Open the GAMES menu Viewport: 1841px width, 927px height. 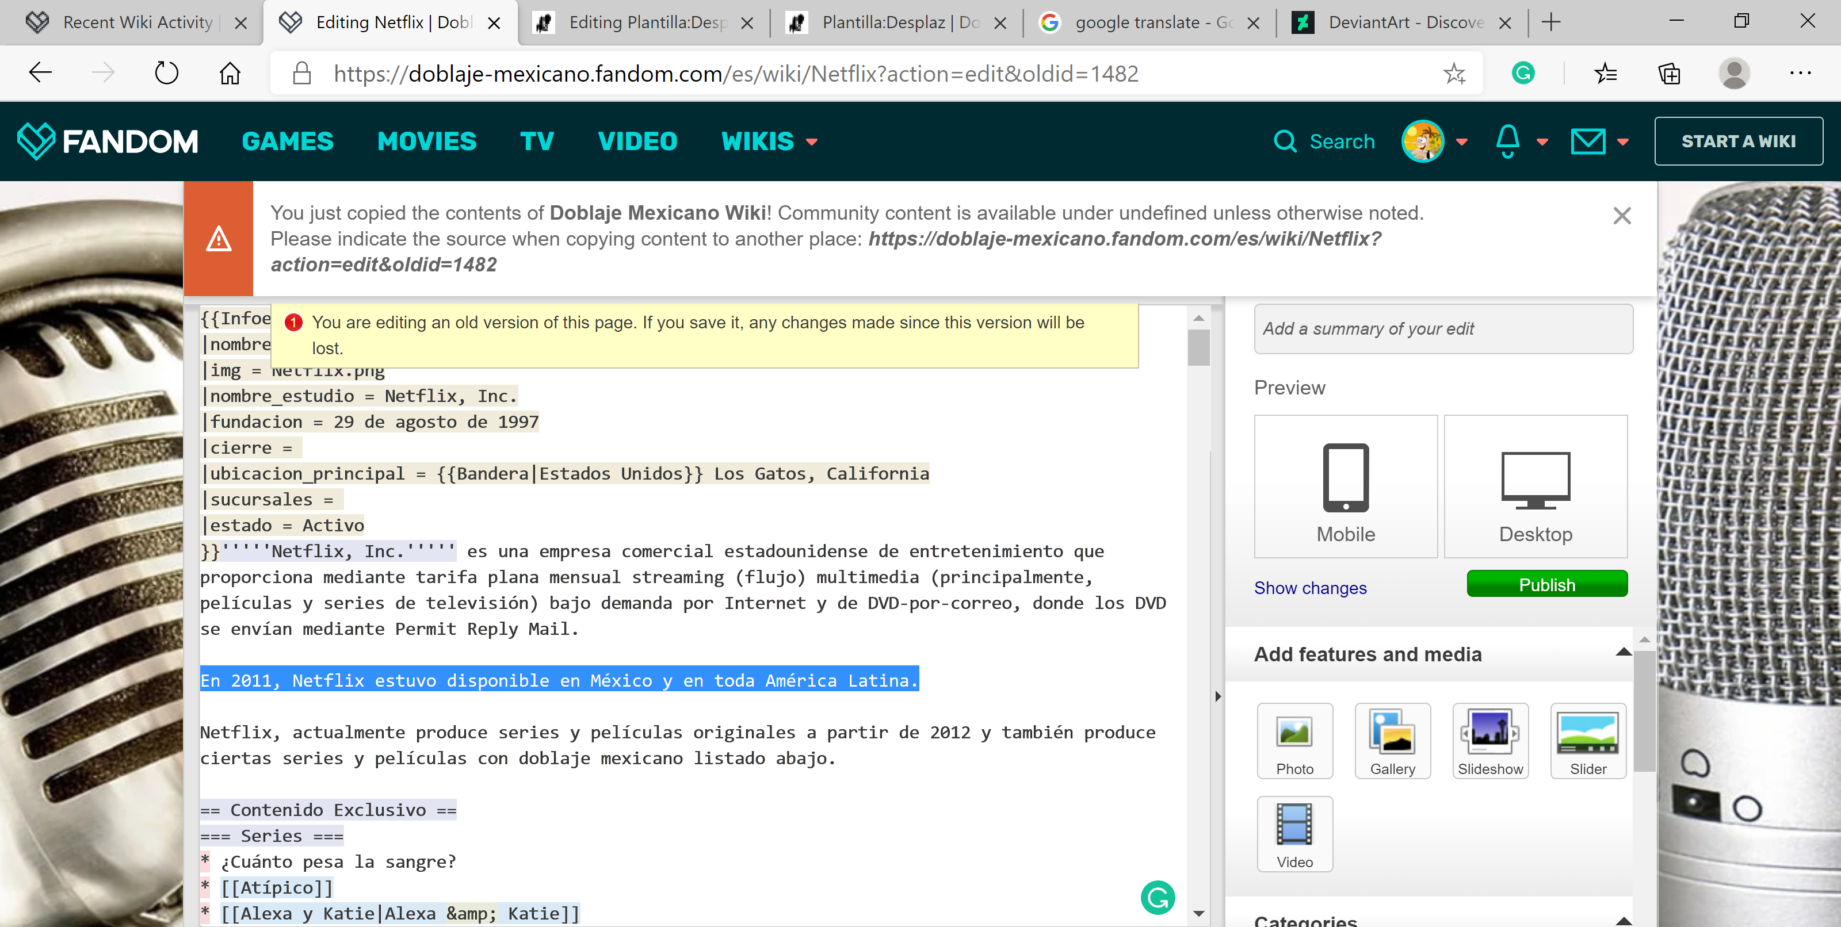(287, 141)
